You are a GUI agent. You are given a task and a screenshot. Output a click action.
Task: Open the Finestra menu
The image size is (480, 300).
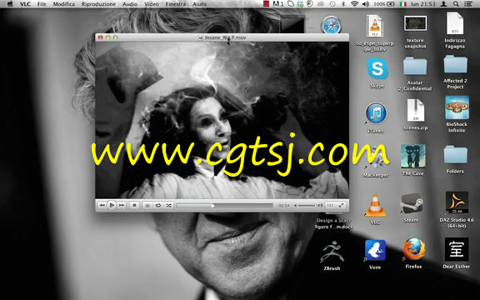coord(176,4)
